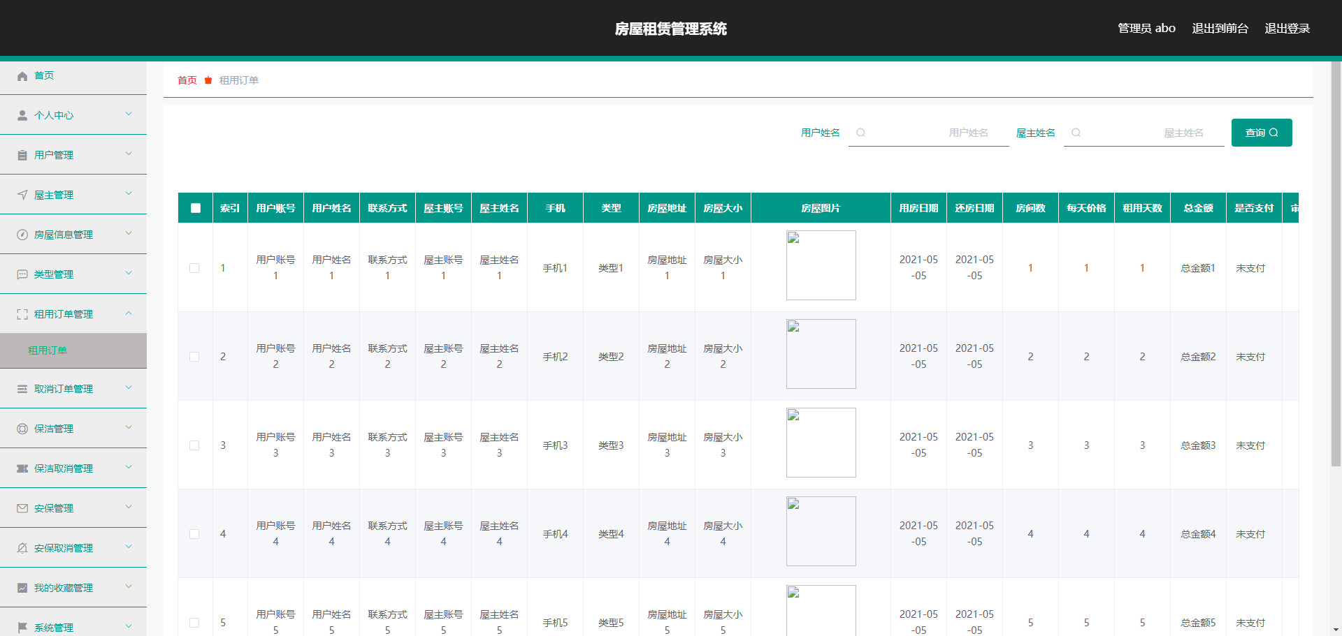
Task: Click the list icon next to 取消订单管理
Action: (x=22, y=389)
